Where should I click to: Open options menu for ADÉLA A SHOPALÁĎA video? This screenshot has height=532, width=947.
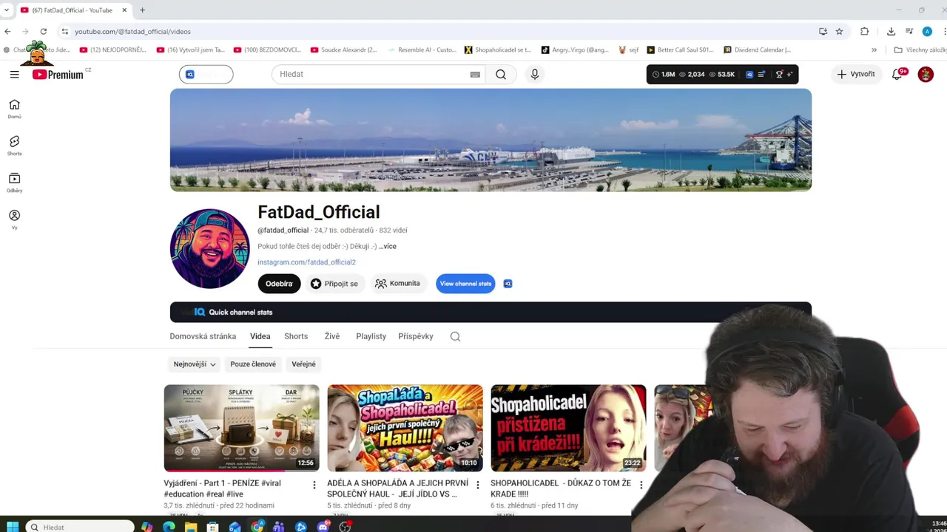[477, 485]
